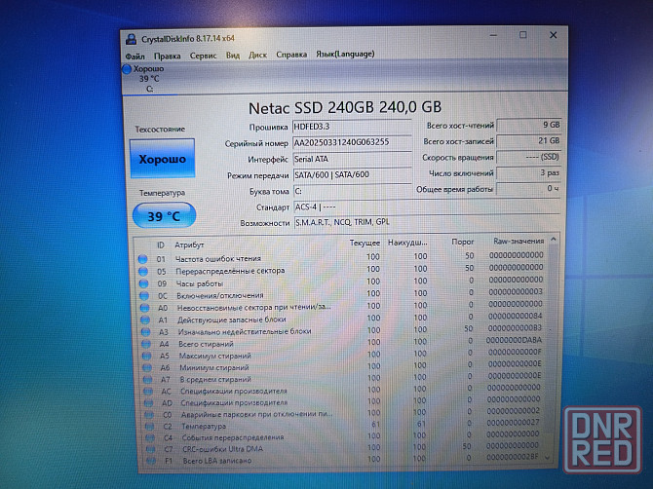
Task: Close the CrystalDiskInfo window
Action: click(x=553, y=35)
